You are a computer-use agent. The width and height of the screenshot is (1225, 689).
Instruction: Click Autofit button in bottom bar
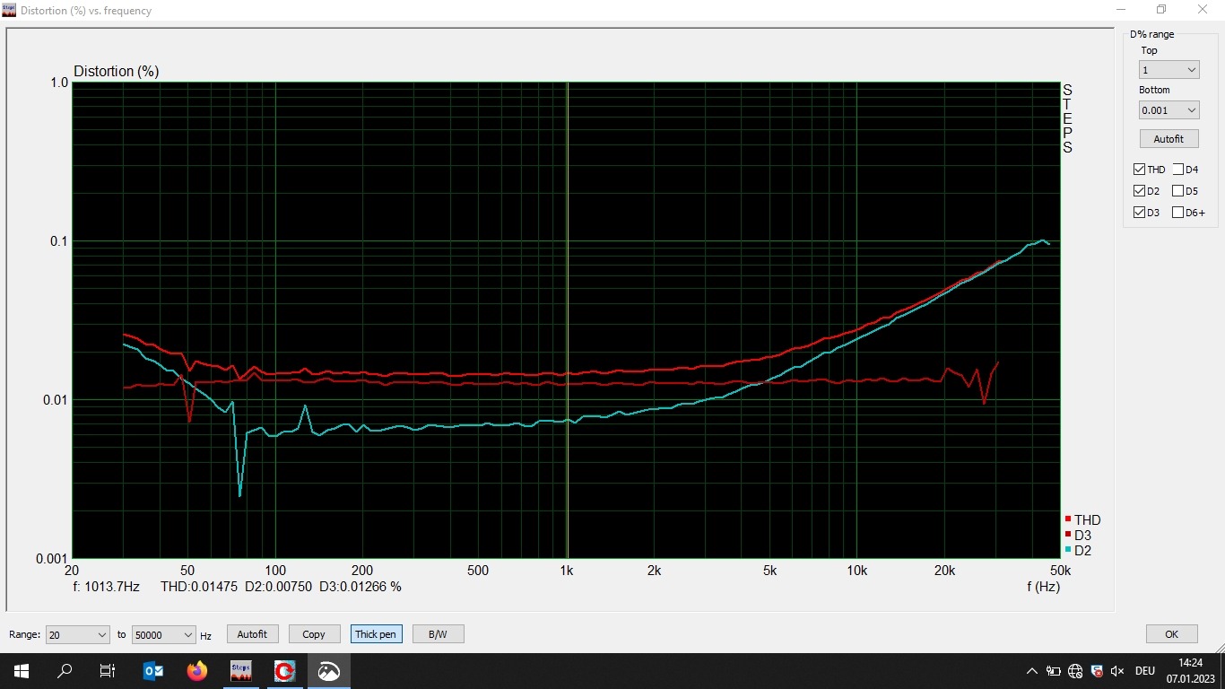pos(252,634)
